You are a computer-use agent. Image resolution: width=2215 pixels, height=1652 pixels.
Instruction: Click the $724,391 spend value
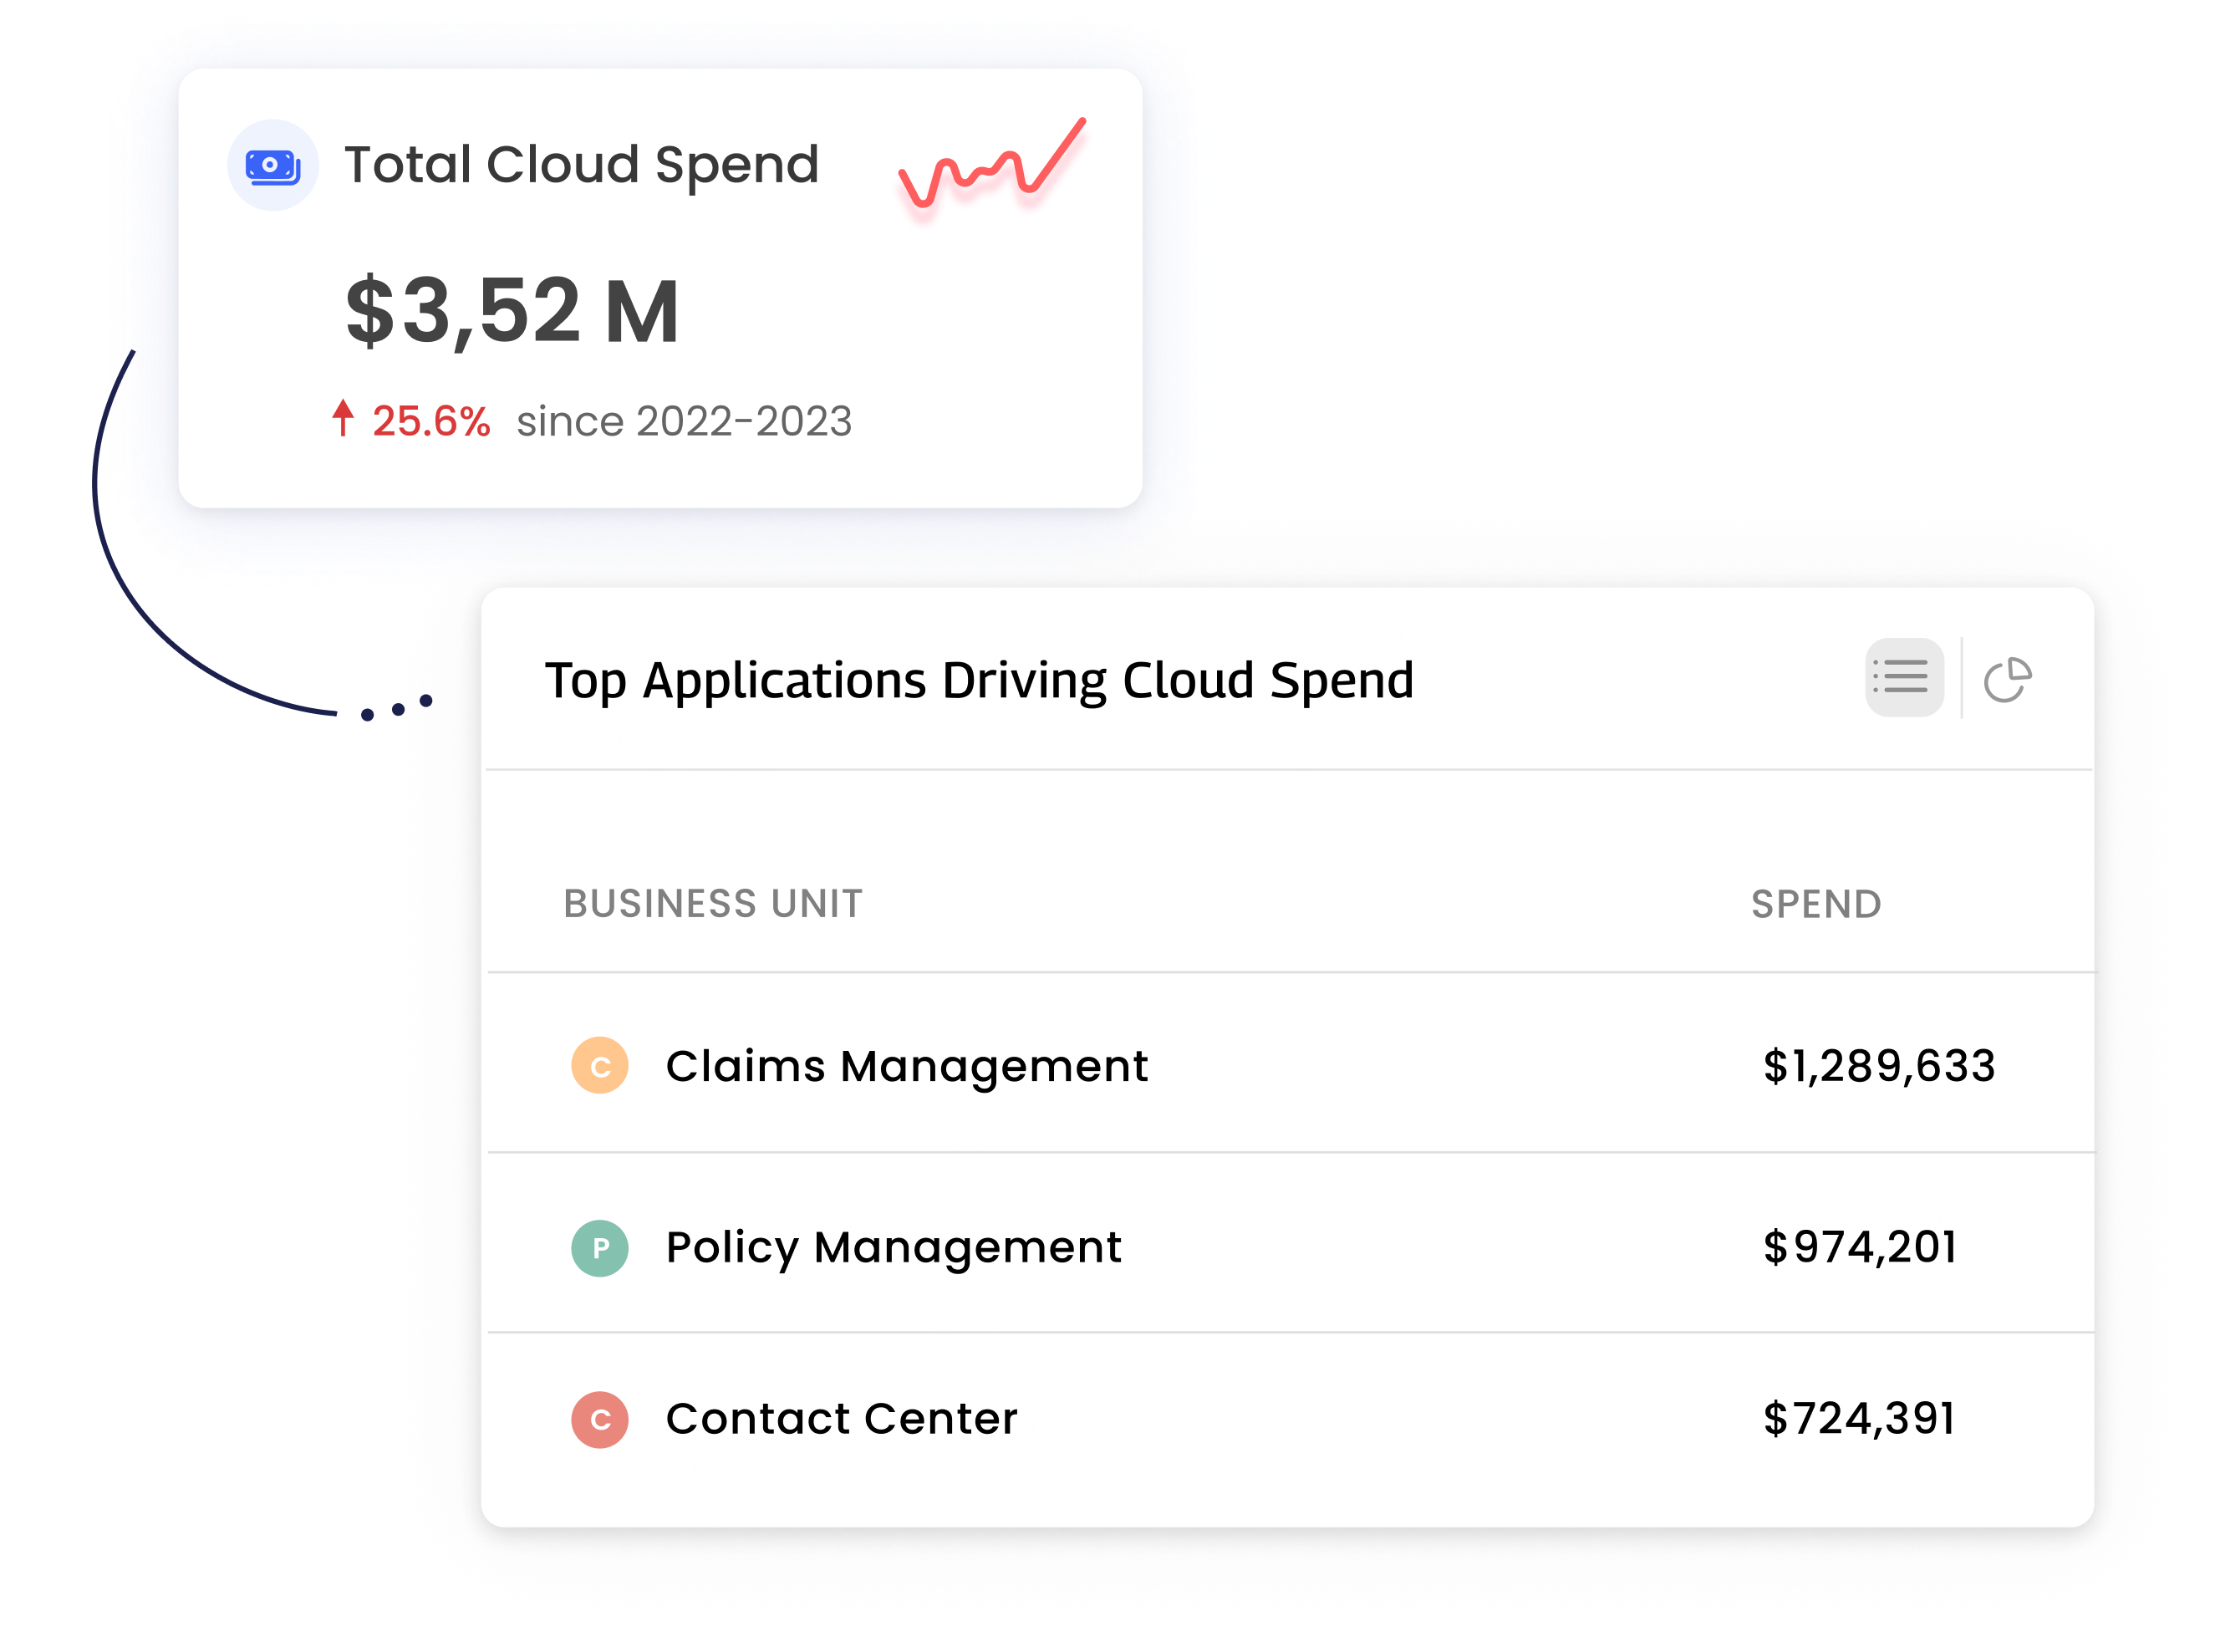click(x=1859, y=1419)
